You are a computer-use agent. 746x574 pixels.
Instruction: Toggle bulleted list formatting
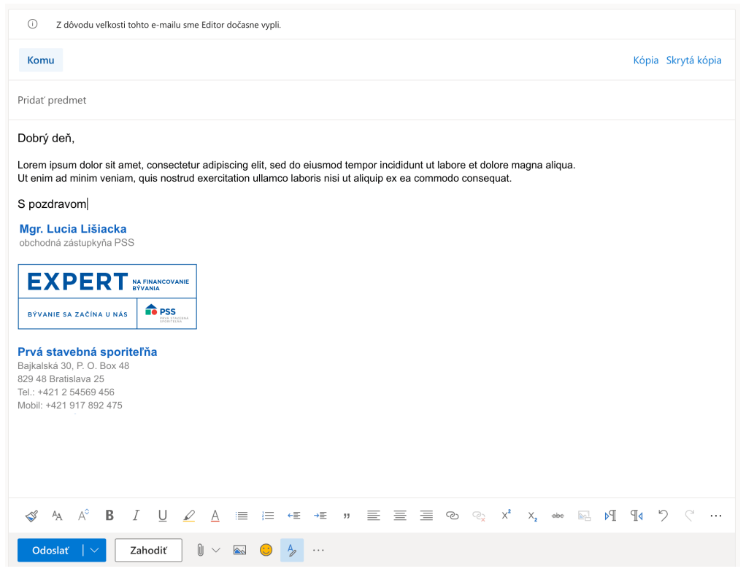pos(242,515)
